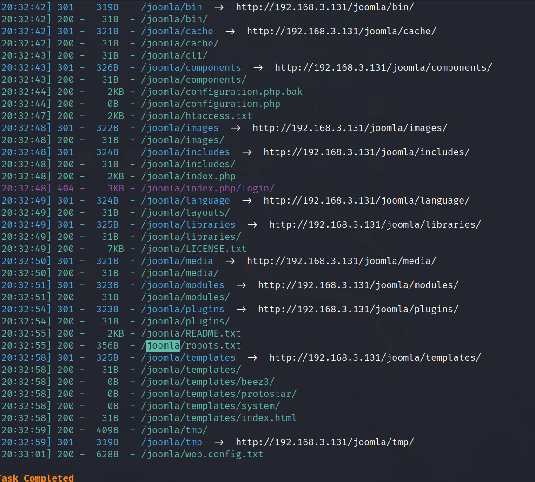The image size is (535, 482).
Task: Select the /joomla/LICENSE.txt path
Action: 194,249
